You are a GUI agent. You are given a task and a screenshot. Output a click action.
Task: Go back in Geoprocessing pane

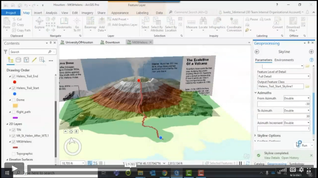pos(257,52)
